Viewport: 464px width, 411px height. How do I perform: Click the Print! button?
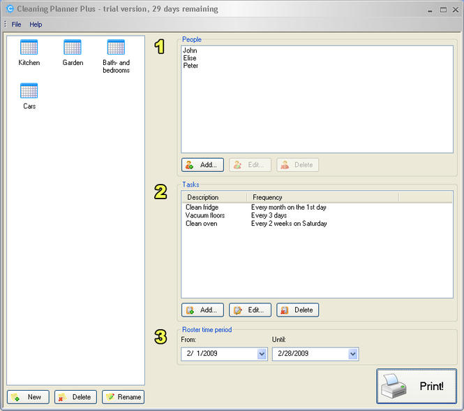pyautogui.click(x=417, y=387)
